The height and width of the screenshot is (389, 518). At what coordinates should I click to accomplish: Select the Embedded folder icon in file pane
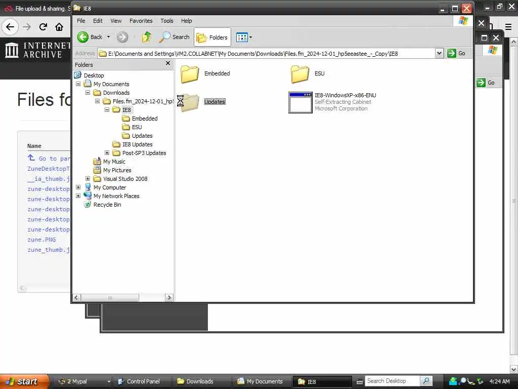pos(190,74)
